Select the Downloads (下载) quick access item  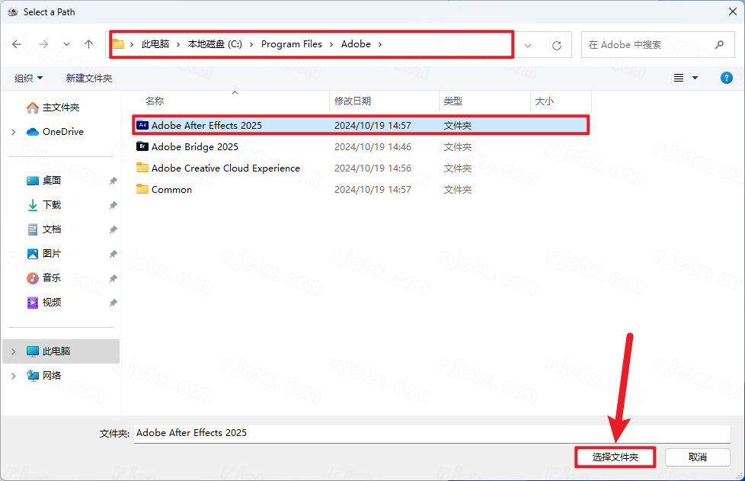click(51, 205)
